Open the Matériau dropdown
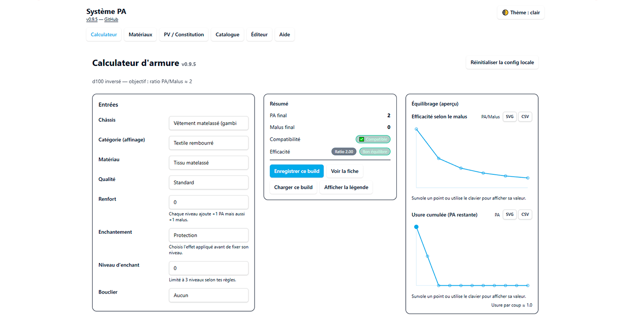Screen dimensions: 635x317 (x=209, y=163)
